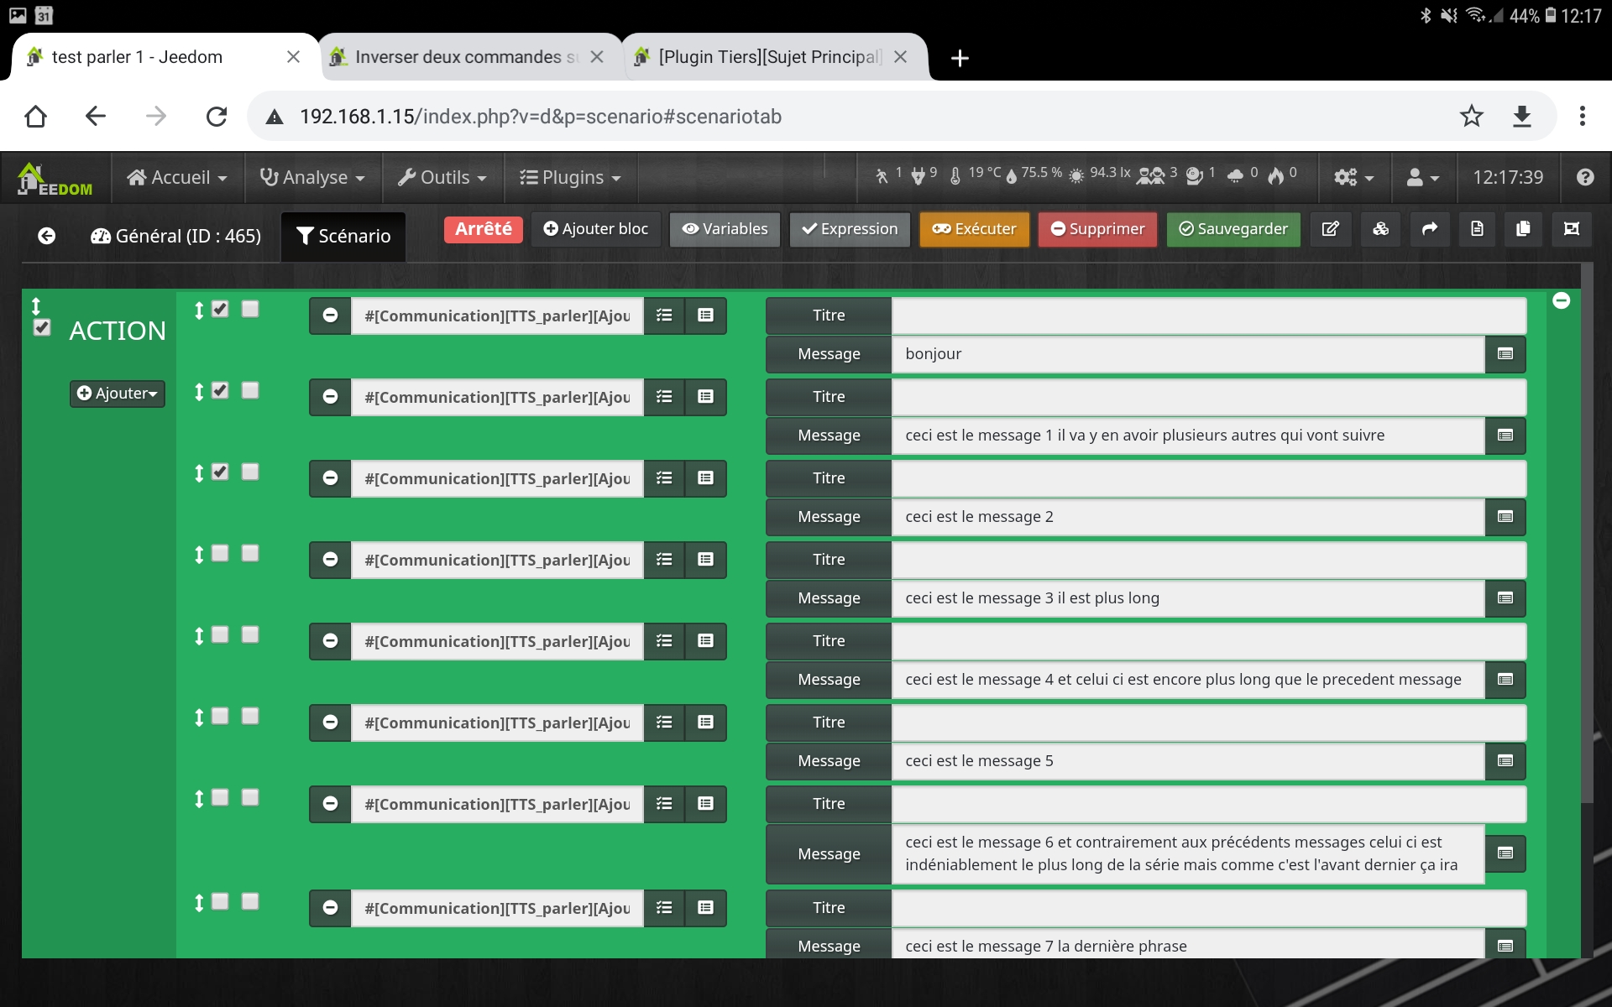Screen dimensions: 1612x1007
Task: Open the Accueil dropdown menu
Action: [177, 177]
